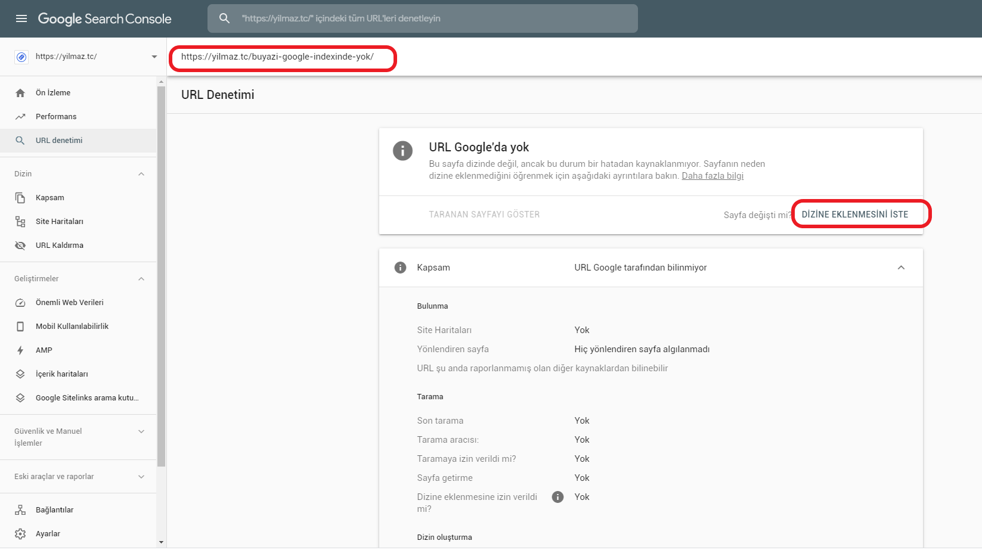Open the Daha fazla bilgi link
This screenshot has width=982, height=550.
[x=713, y=176]
